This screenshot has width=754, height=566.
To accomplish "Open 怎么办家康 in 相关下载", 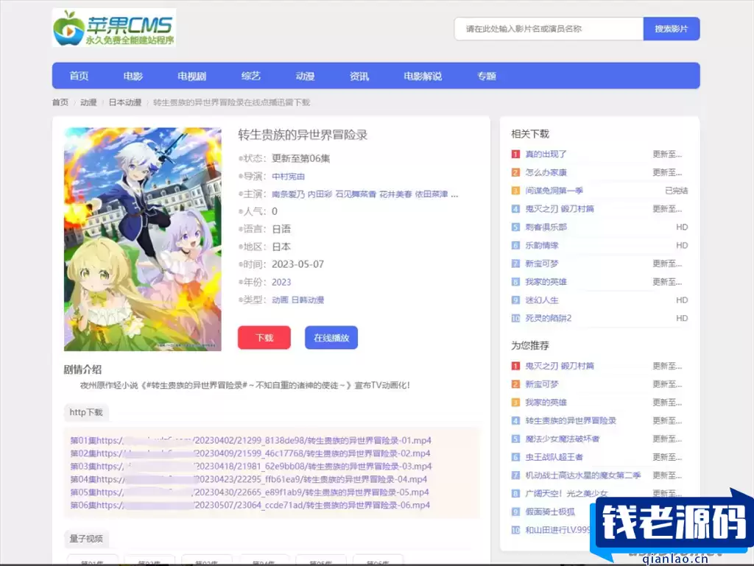I will pos(546,172).
